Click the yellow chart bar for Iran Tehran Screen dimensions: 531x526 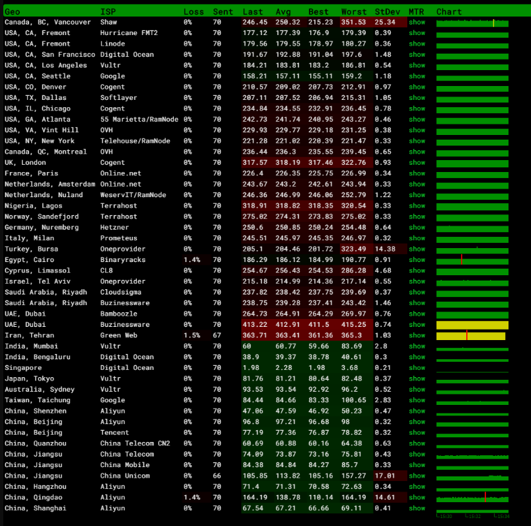coord(471,336)
